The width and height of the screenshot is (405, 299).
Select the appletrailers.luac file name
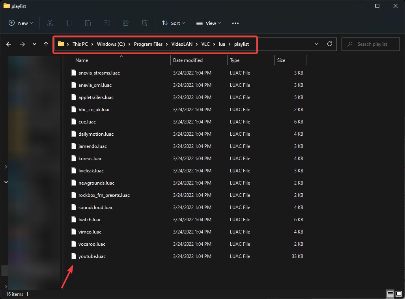(x=96, y=97)
